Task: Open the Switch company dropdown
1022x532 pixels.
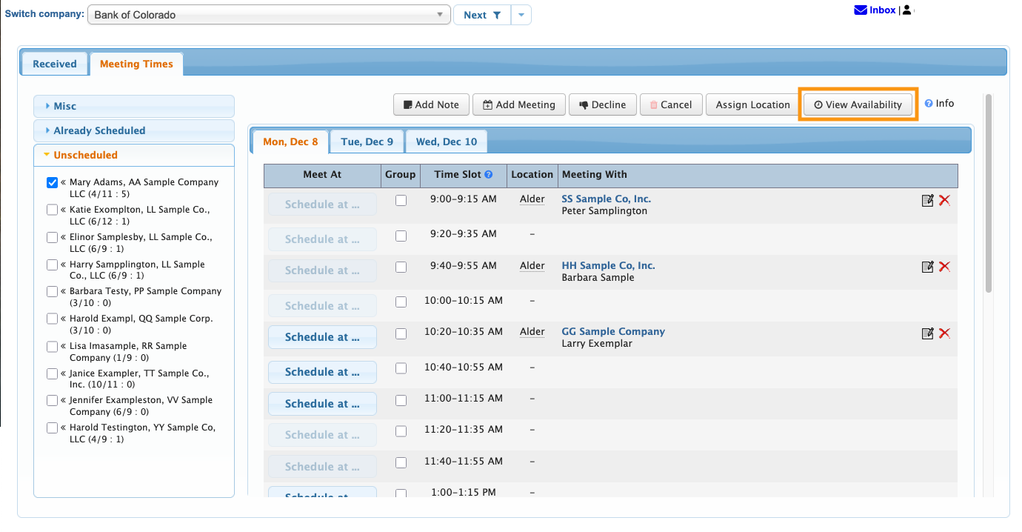Action: point(269,15)
